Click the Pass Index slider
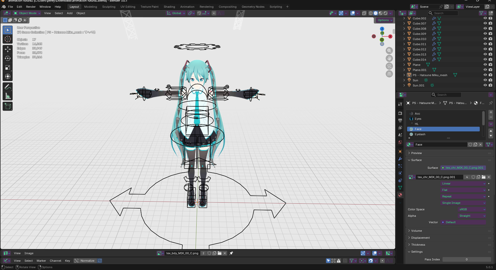 coord(467,259)
